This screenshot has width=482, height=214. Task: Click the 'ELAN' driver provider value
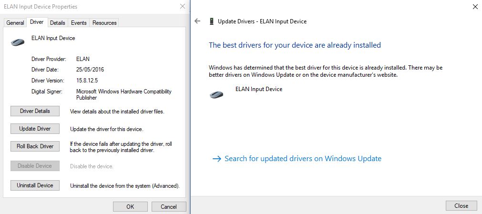[83, 59]
